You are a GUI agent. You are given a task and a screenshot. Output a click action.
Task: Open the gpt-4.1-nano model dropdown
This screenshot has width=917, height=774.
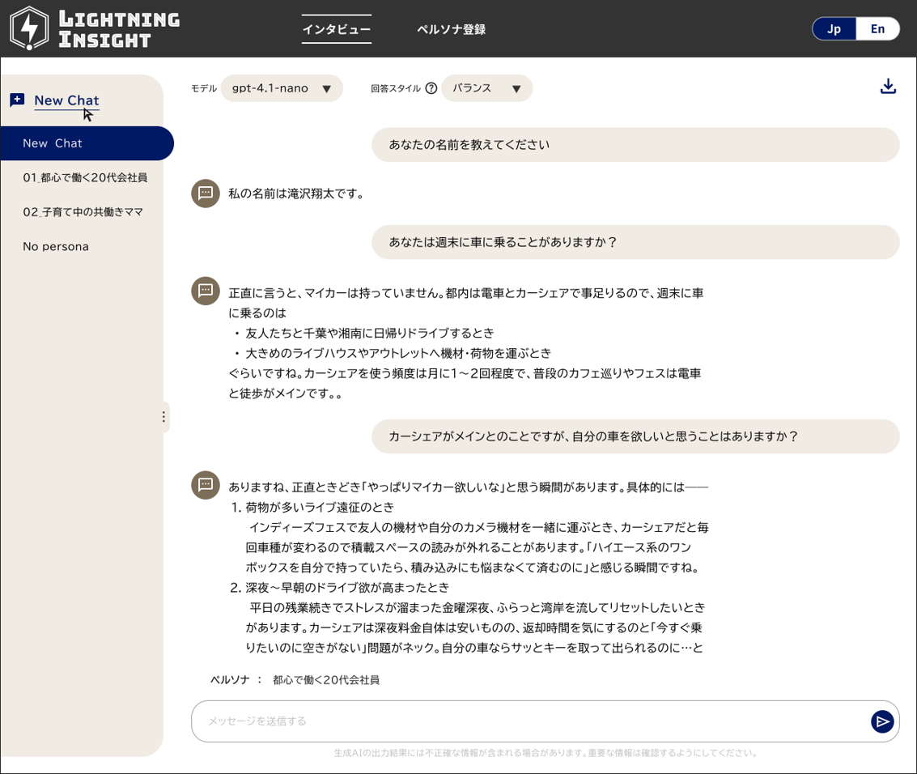[282, 88]
